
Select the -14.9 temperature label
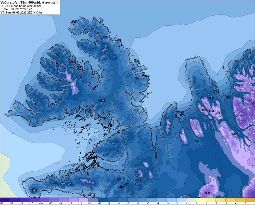coord(232,134)
